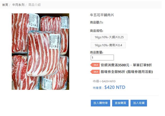Click the 牛五花平鋪肉片 product title
165x116 pixels.
coord(102,15)
